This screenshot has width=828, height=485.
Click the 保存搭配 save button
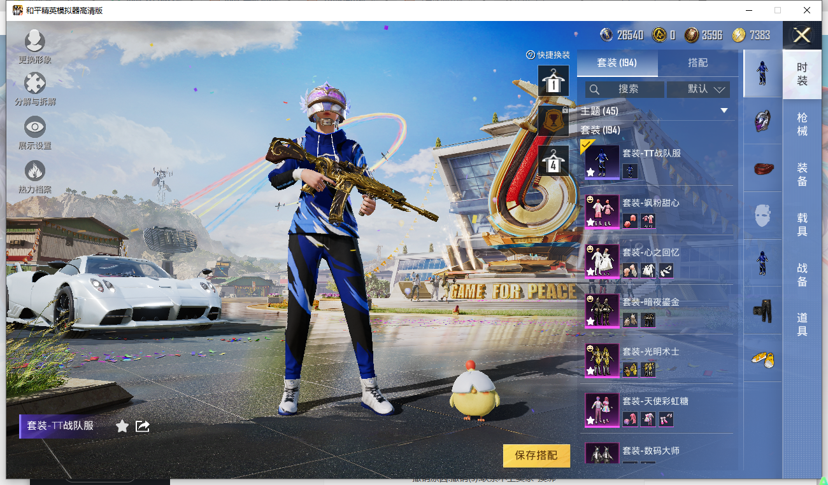click(536, 455)
